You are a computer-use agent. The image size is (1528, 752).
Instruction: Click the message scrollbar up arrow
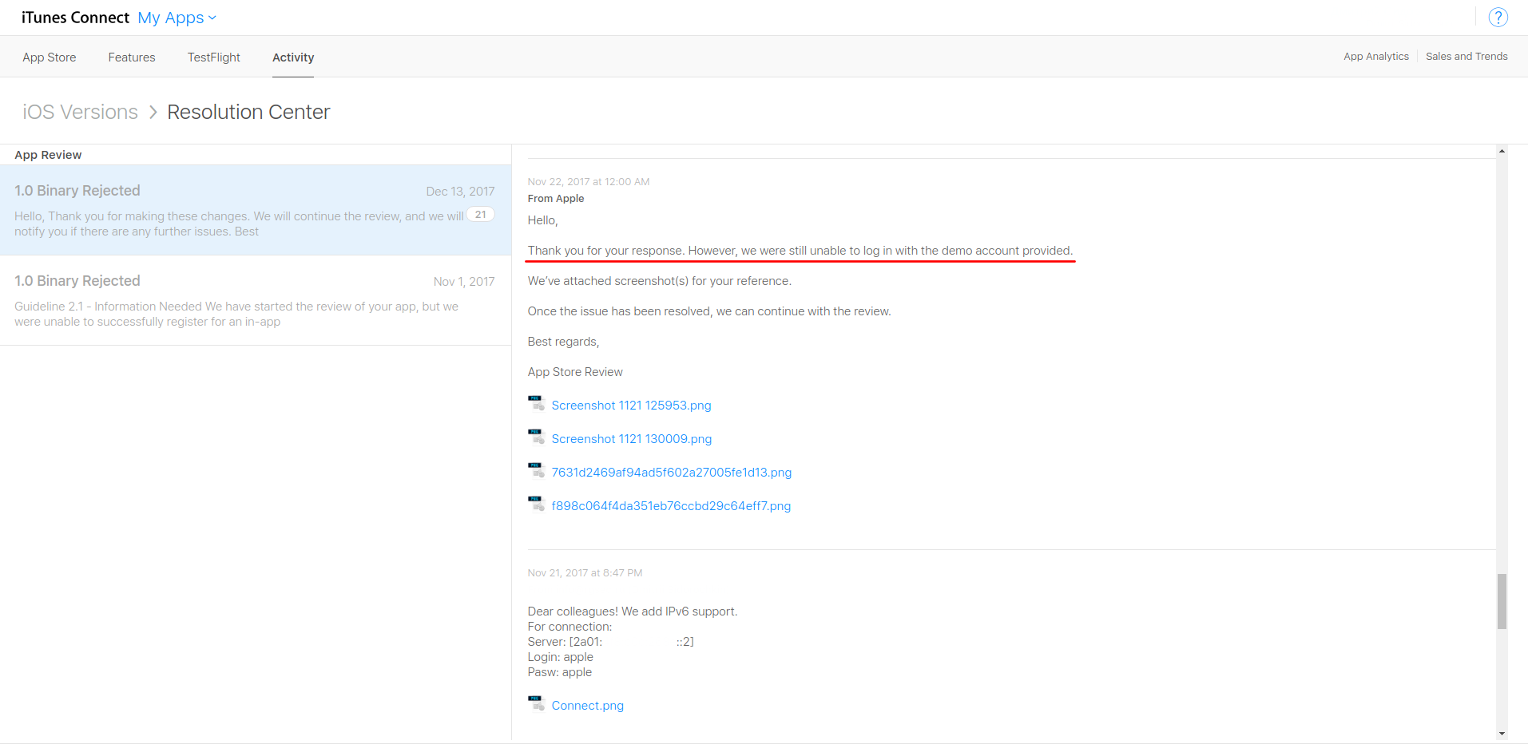point(1502,151)
